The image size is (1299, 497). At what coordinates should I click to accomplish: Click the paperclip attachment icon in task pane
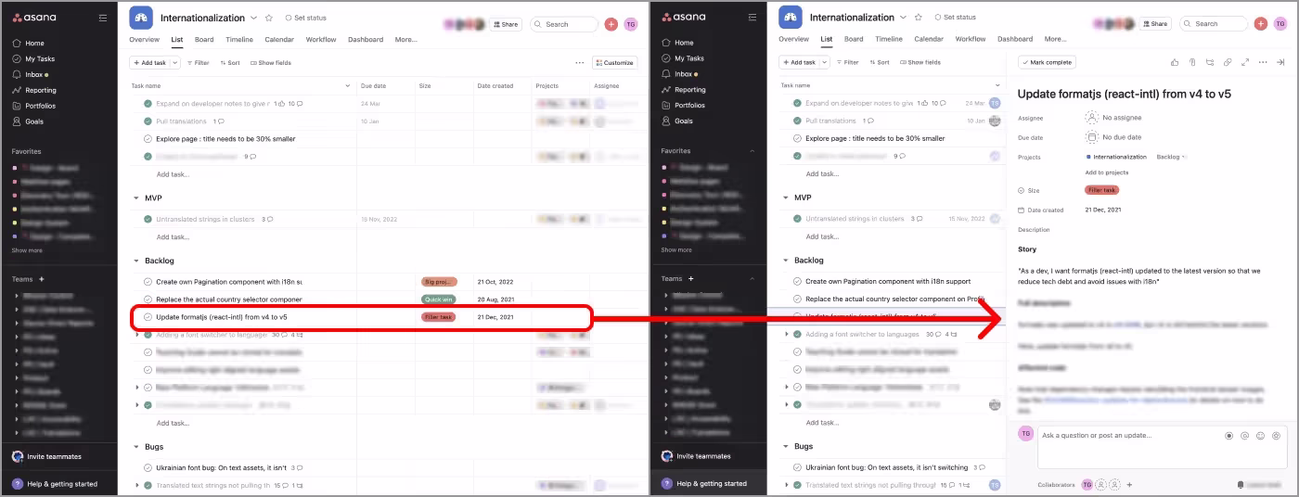[x=1192, y=62]
